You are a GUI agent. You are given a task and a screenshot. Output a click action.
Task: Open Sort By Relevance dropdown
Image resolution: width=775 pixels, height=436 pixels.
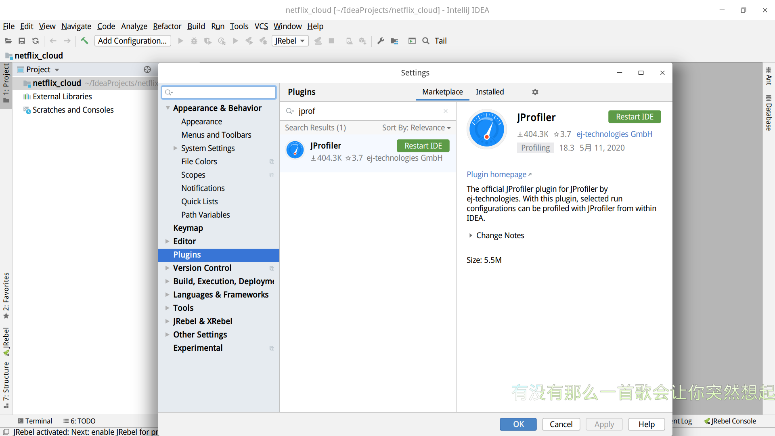(x=416, y=128)
